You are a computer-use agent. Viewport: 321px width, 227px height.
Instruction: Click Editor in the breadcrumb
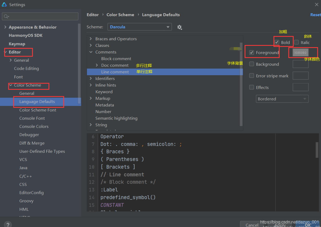tap(93, 15)
